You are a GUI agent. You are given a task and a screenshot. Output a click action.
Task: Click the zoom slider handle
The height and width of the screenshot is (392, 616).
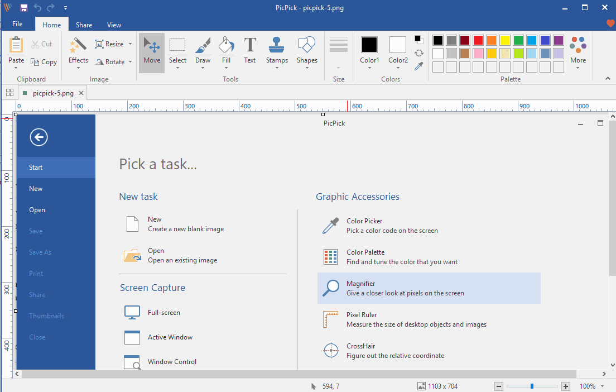pos(532,386)
